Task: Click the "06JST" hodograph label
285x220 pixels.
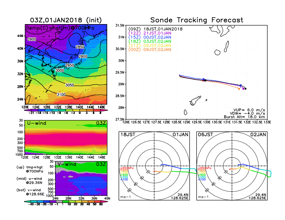Action: click(x=205, y=135)
